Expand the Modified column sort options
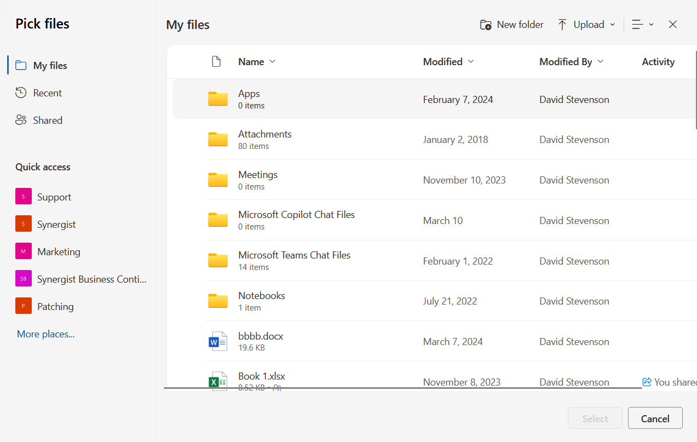697x442 pixels. (x=448, y=61)
